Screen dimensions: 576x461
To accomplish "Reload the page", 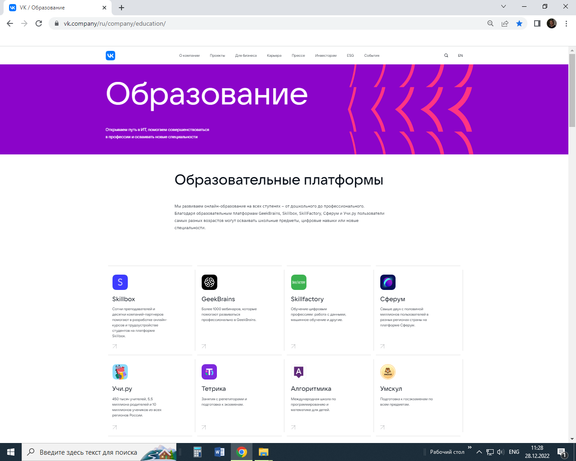I will pos(39,23).
